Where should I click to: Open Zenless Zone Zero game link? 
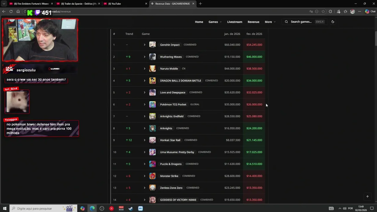coord(171,188)
